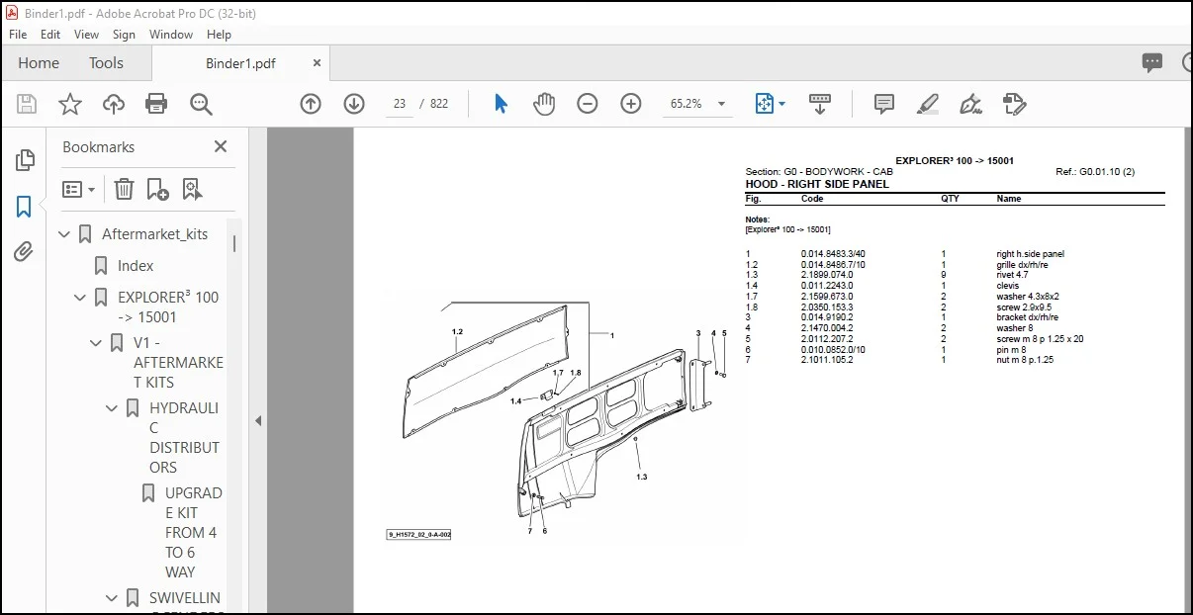The width and height of the screenshot is (1193, 615).
Task: Click drawing label 9_H1572_02_0-A-002
Action: pos(419,535)
